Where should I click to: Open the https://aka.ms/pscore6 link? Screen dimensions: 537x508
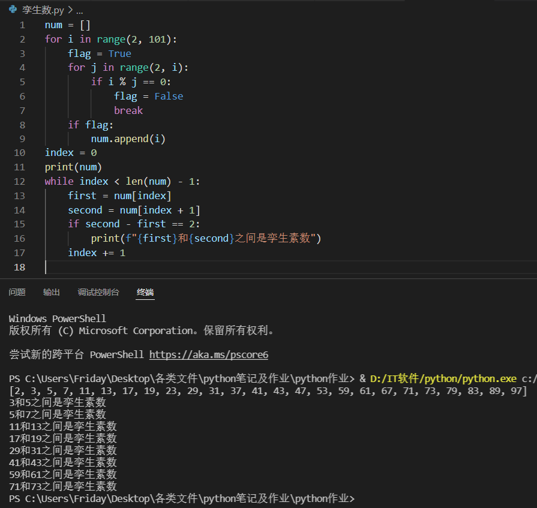(208, 354)
